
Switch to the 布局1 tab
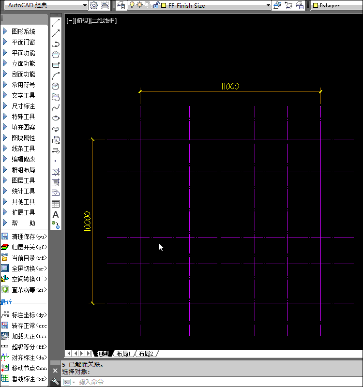[x=123, y=354]
